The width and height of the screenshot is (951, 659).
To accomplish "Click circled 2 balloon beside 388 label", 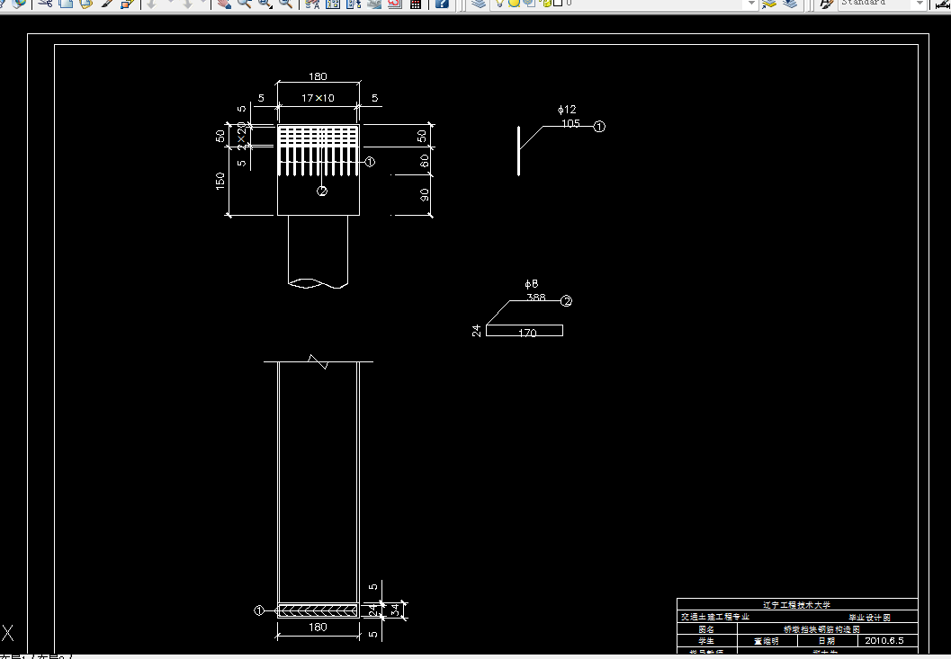I will (x=566, y=300).
